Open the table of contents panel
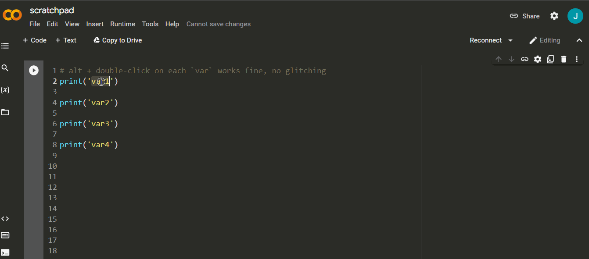The height and width of the screenshot is (259, 589). pos(5,46)
